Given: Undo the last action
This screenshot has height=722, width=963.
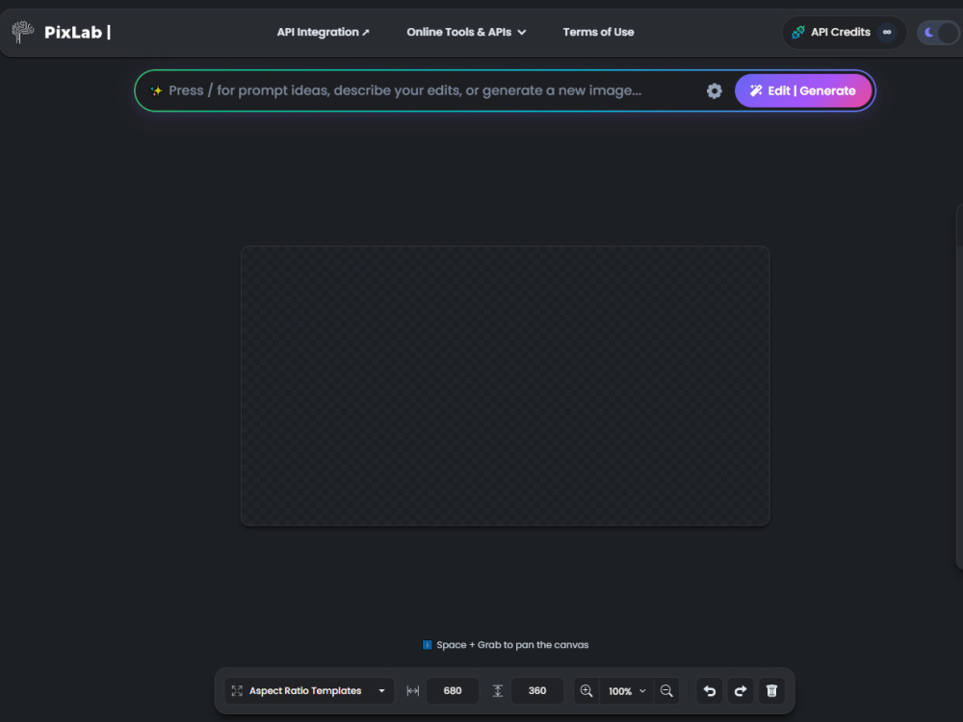Looking at the screenshot, I should pyautogui.click(x=710, y=690).
